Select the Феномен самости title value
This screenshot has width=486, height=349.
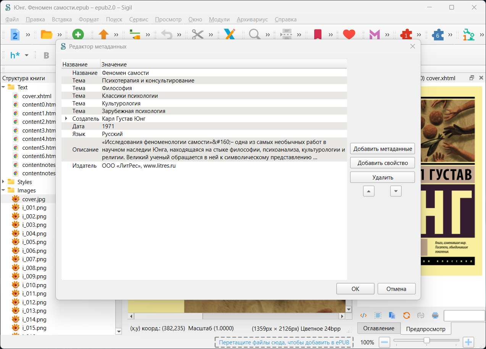pyautogui.click(x=125, y=73)
